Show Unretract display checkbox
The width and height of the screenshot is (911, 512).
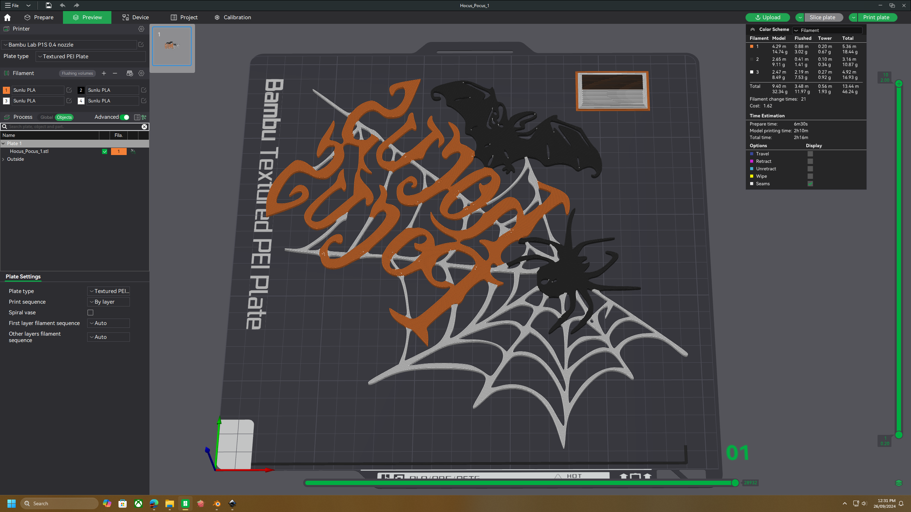point(810,169)
